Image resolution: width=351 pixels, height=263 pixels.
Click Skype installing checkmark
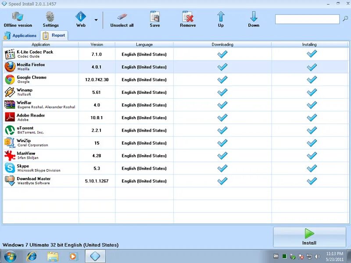312,168
